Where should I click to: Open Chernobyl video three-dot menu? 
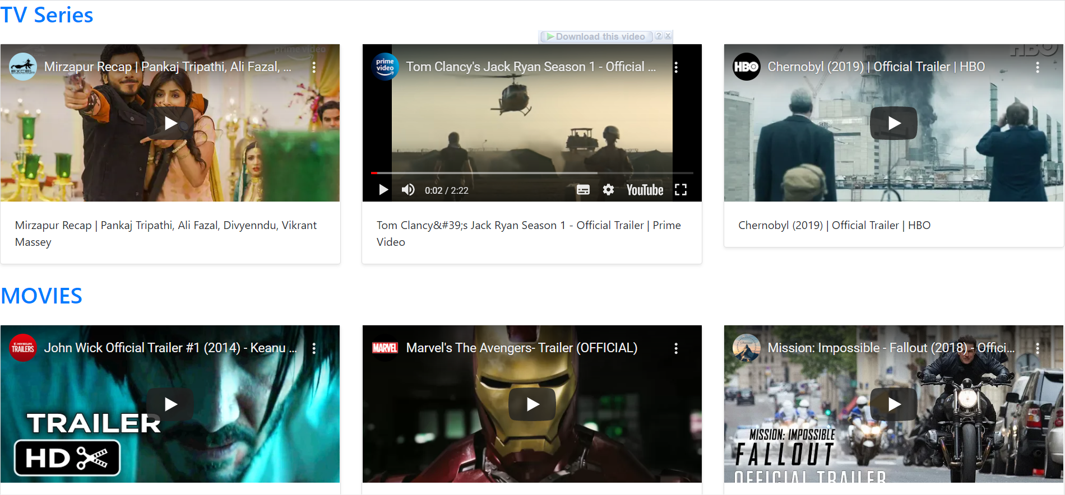point(1038,67)
